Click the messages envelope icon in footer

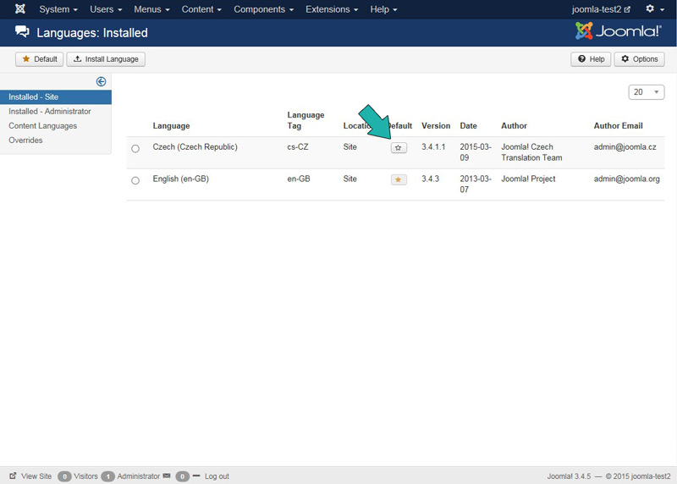167,476
